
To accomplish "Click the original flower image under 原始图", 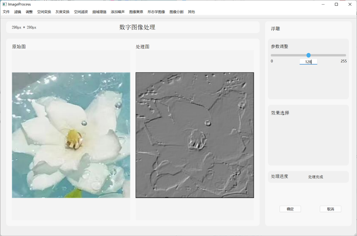I will 71,135.
